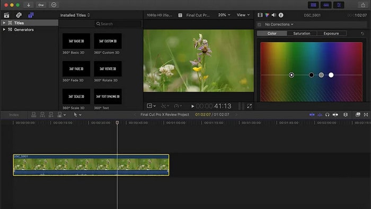This screenshot has height=209, width=371.
Task: Click the Share export icon
Action: [x=363, y=5]
